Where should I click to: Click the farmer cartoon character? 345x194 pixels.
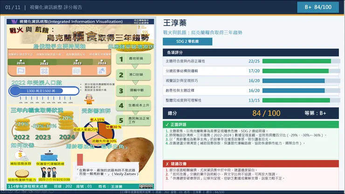(89, 99)
